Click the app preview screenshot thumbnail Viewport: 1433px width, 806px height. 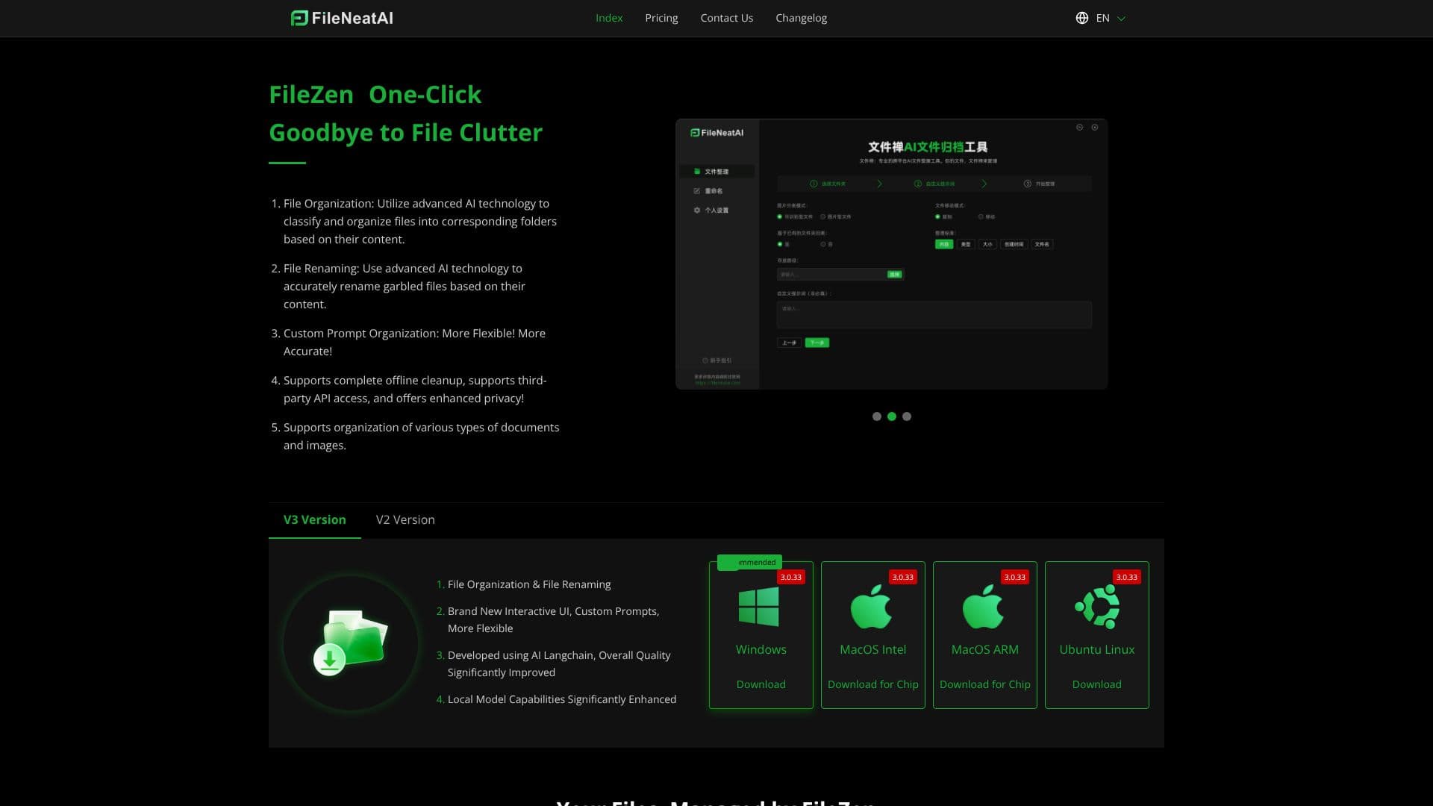(891, 254)
